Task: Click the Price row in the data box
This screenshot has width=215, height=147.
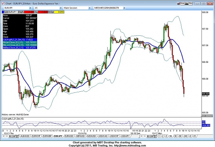Action: (20, 15)
